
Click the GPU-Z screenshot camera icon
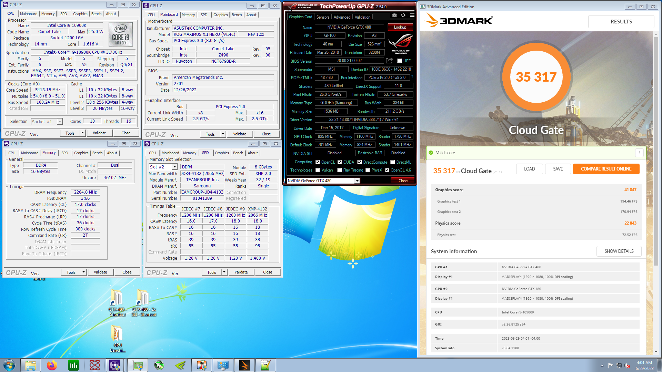pyautogui.click(x=394, y=15)
